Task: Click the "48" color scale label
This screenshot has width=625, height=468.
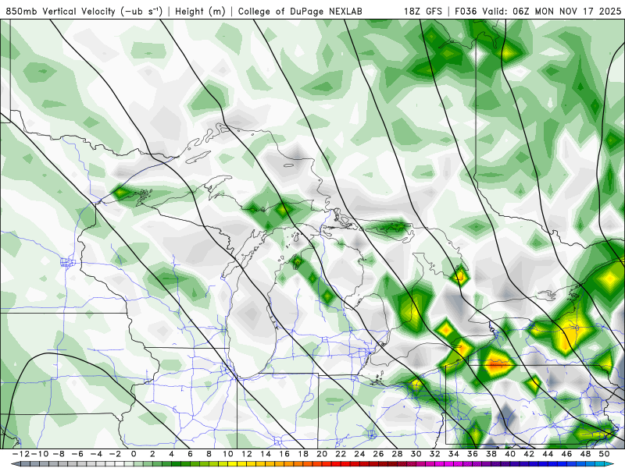Action: pyautogui.click(x=586, y=454)
